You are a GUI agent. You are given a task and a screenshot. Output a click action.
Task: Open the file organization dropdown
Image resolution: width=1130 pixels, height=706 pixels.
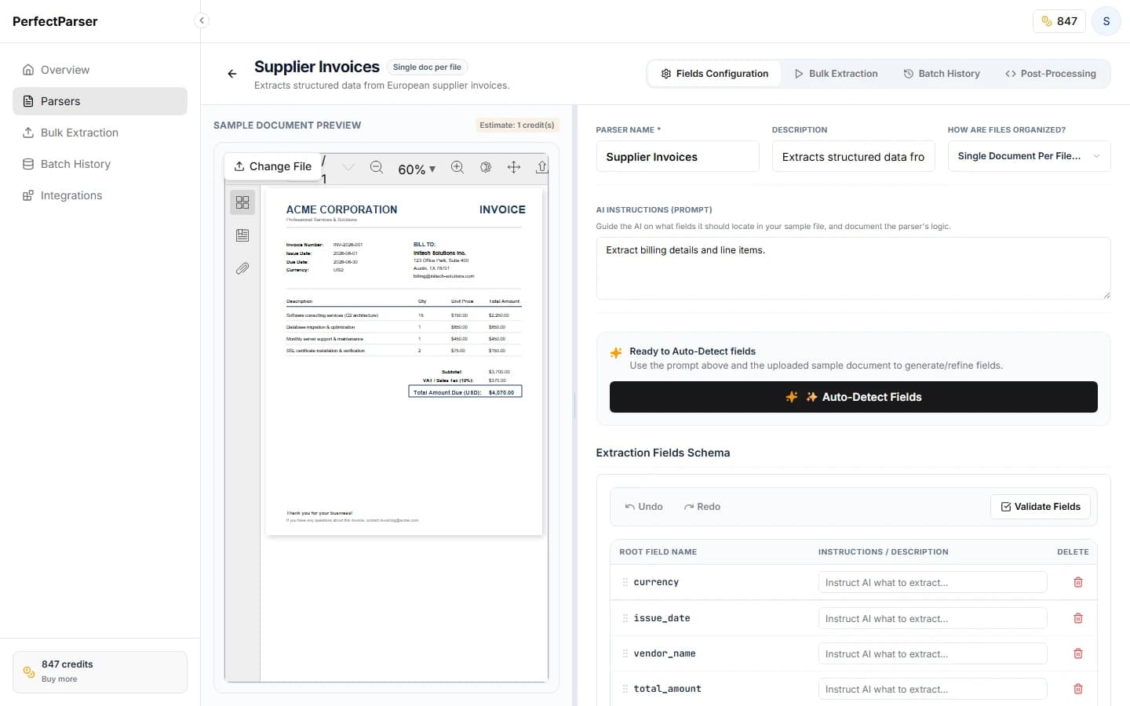(1030, 156)
